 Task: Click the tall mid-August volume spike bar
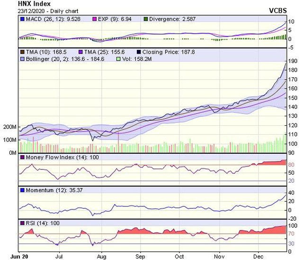[118, 142]
